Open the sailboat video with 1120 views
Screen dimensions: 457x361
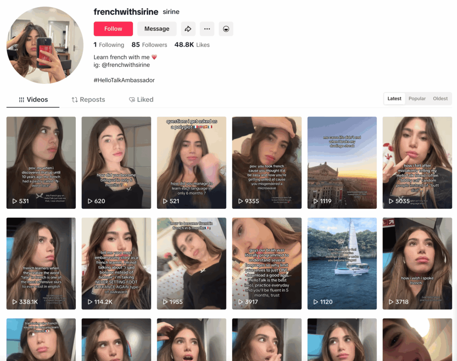click(x=342, y=263)
